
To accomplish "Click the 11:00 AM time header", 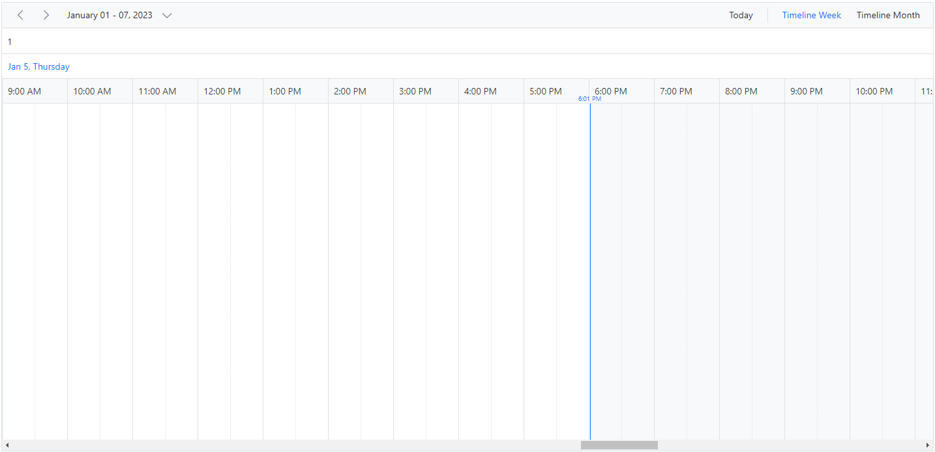I will point(165,91).
